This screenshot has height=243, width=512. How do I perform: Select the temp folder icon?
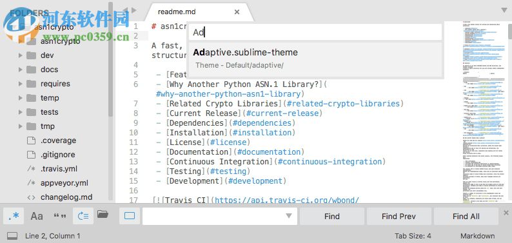click(31, 98)
